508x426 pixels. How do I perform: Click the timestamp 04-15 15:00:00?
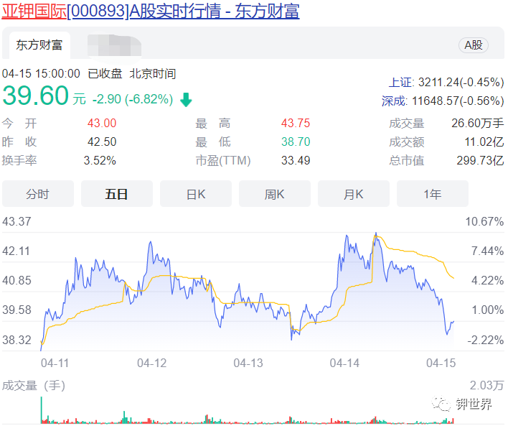tap(41, 74)
